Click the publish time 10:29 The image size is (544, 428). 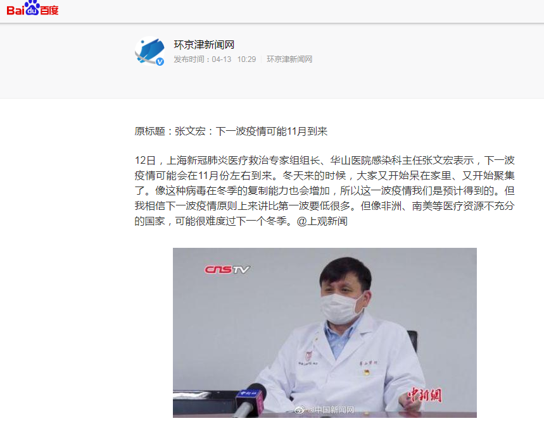point(246,59)
